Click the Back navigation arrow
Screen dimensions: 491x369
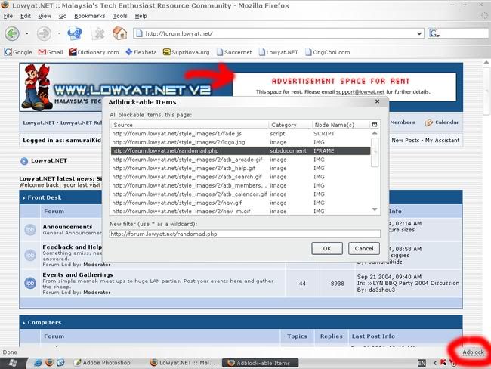point(12,33)
